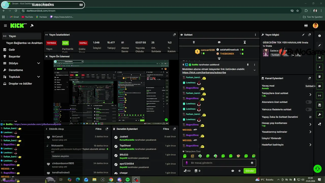Image resolution: width=325 pixels, height=183 pixels.
Task: Click the info icon in right sidebar
Action: (x=319, y=36)
